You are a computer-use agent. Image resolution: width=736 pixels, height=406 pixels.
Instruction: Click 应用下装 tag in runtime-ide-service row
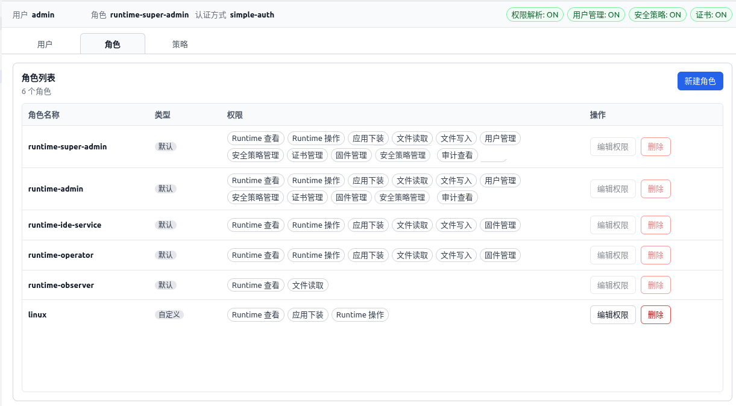pyautogui.click(x=368, y=225)
